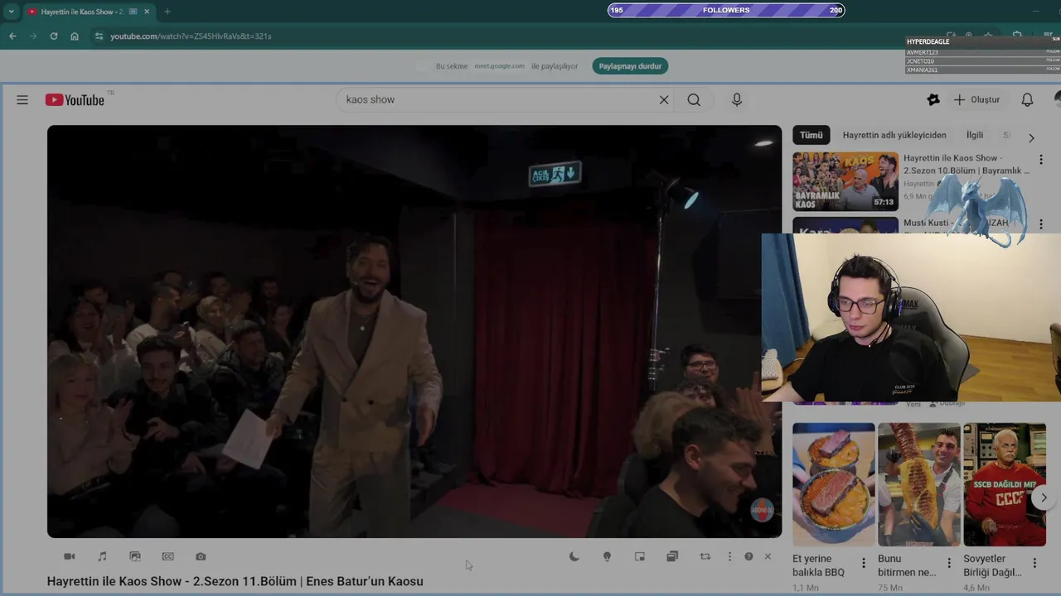Viewport: 1061px width, 596px height.
Task: Toggle the lightbulb cinema-mode icon
Action: coord(607,556)
